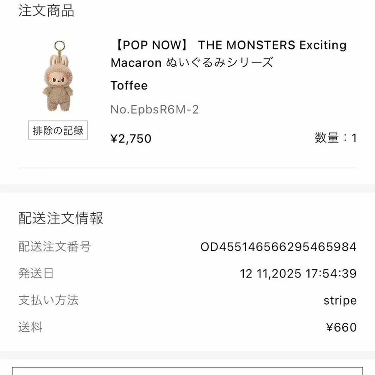Click the ¥2,750 item price
The image size is (375, 375).
click(131, 138)
